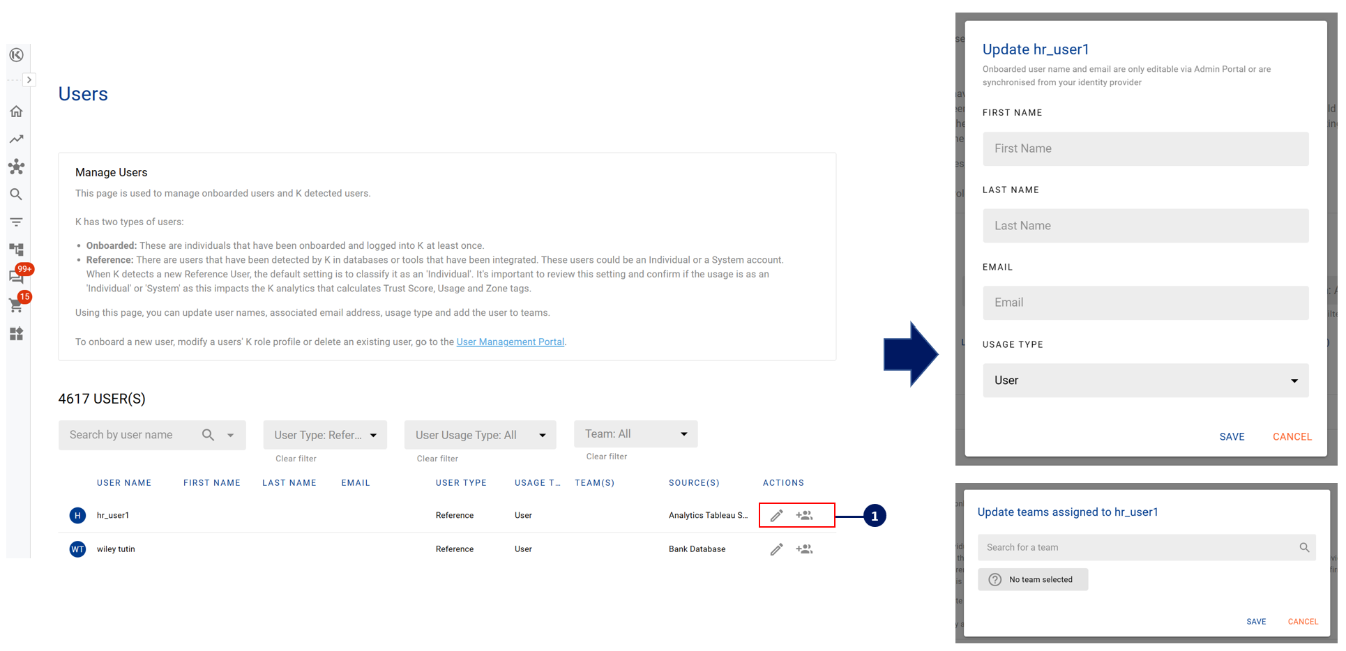Open the User Usage Type dropdown

pyautogui.click(x=480, y=435)
